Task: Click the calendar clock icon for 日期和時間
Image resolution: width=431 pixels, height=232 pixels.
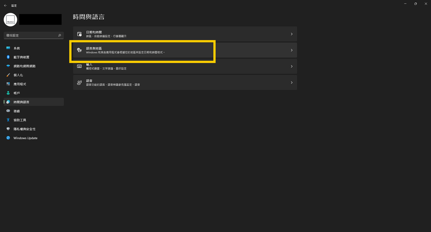Action: tap(79, 34)
